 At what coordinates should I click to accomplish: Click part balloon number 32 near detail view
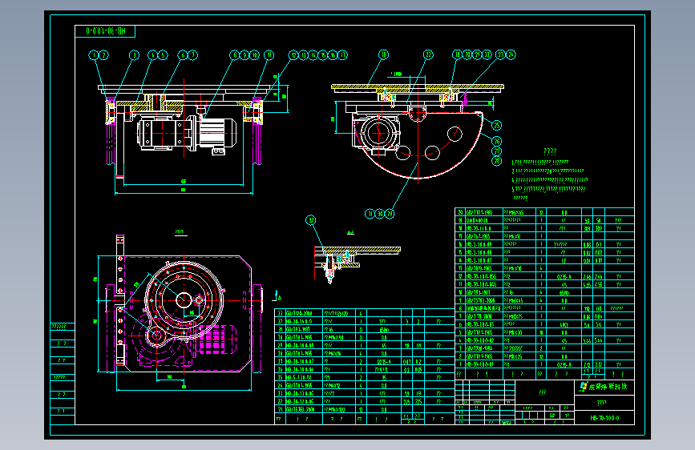point(311,220)
